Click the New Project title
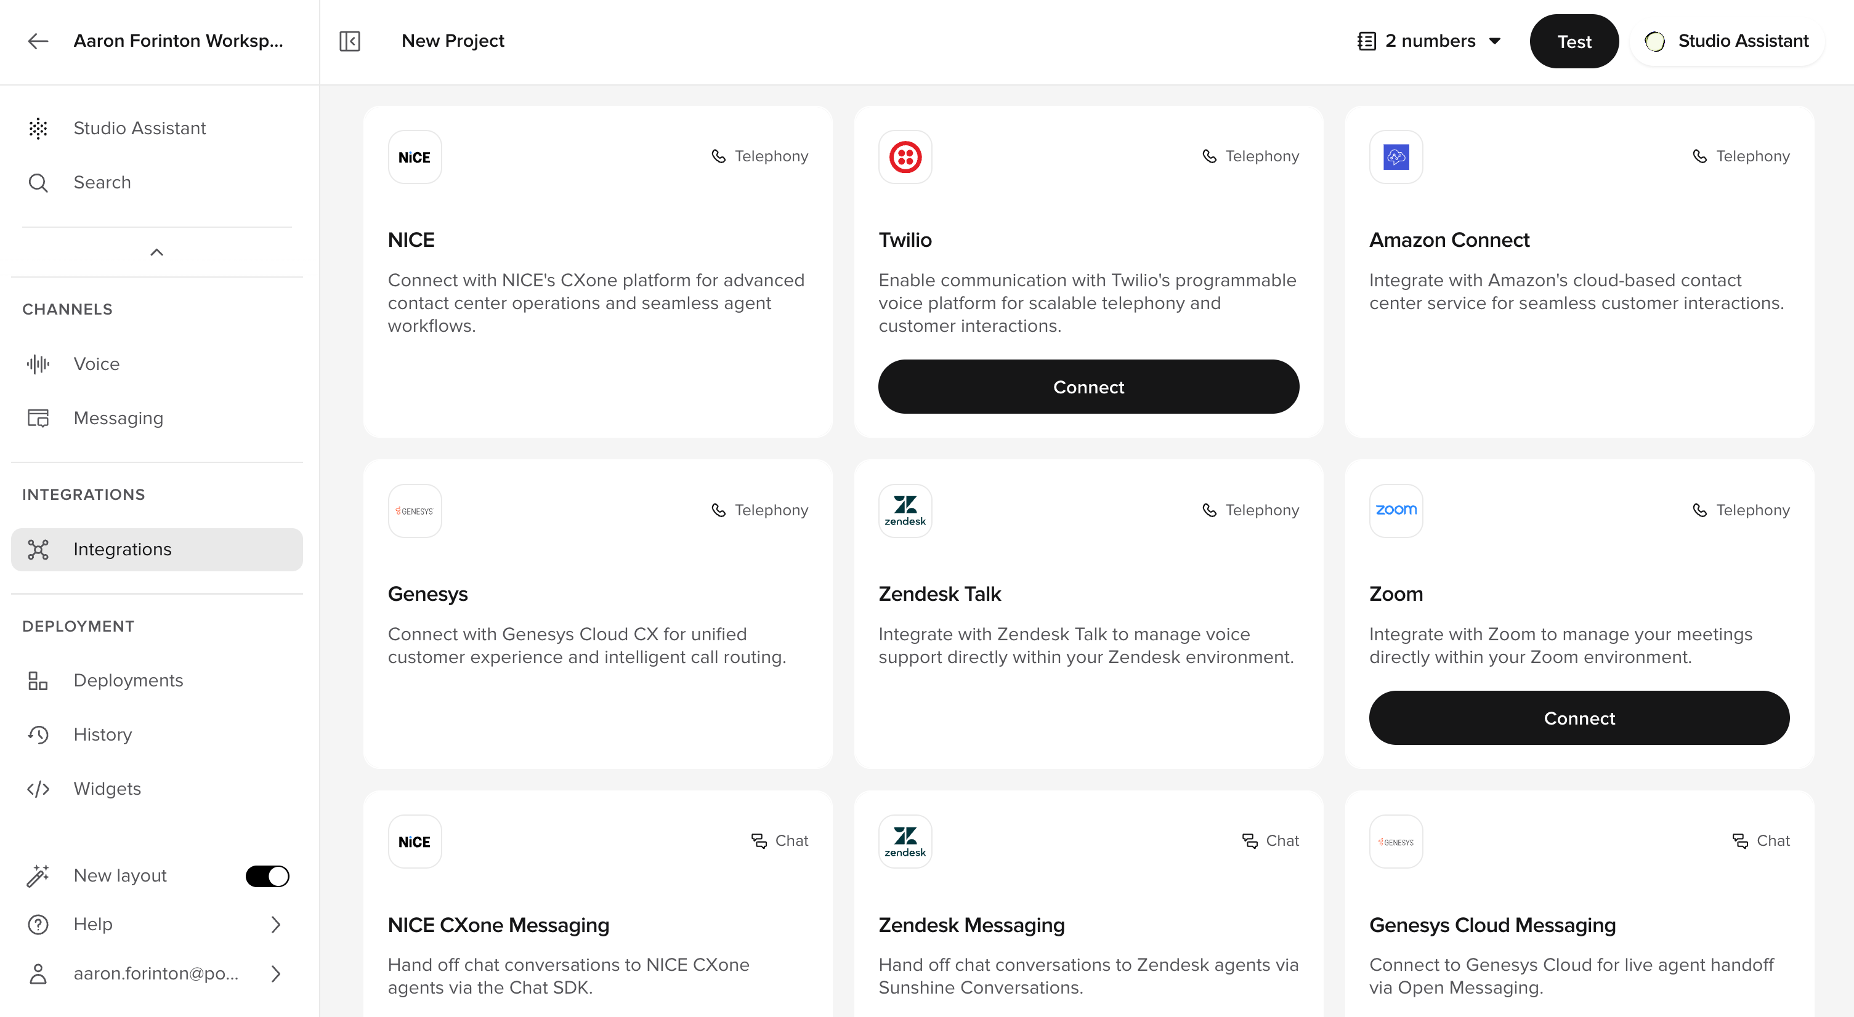Screen dimensions: 1854x1017 (453, 41)
